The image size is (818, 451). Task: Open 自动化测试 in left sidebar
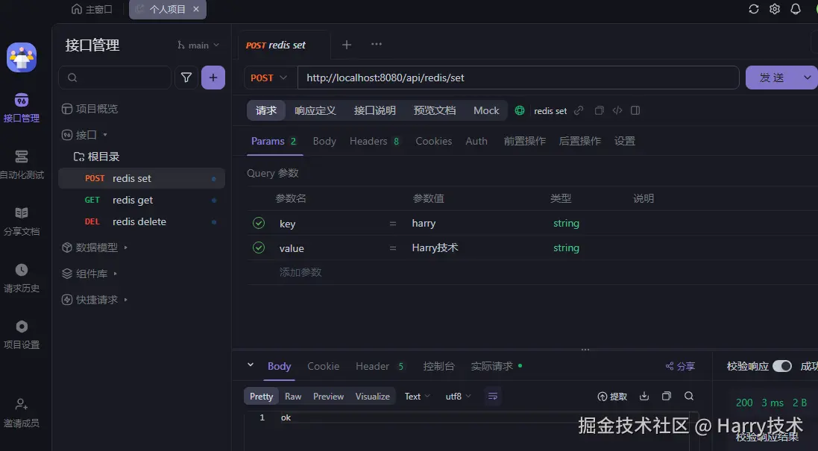22,165
